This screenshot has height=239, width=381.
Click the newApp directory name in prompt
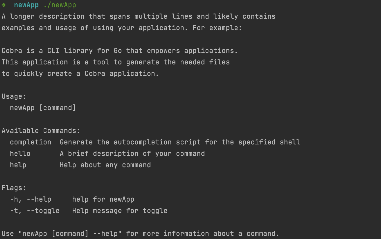pos(26,5)
